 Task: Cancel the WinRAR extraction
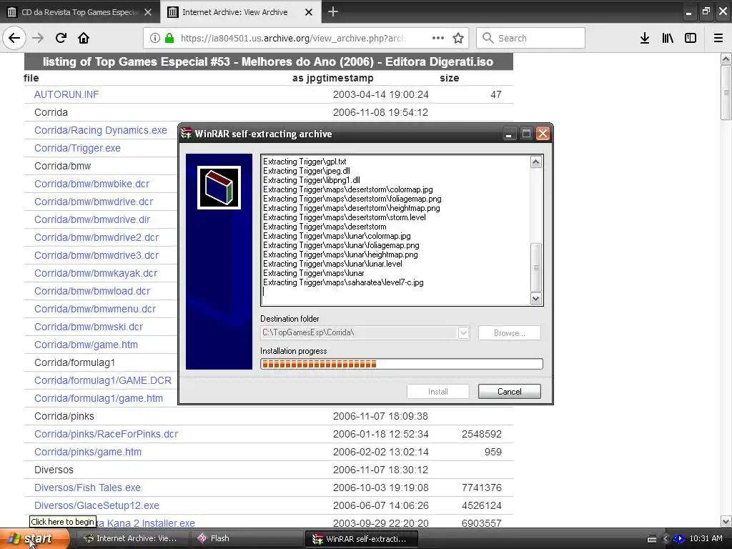pyautogui.click(x=509, y=392)
